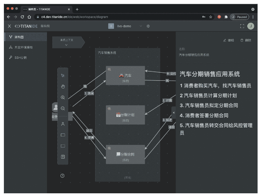Pick the person shape tool
The width and height of the screenshot is (263, 196).
(63, 124)
